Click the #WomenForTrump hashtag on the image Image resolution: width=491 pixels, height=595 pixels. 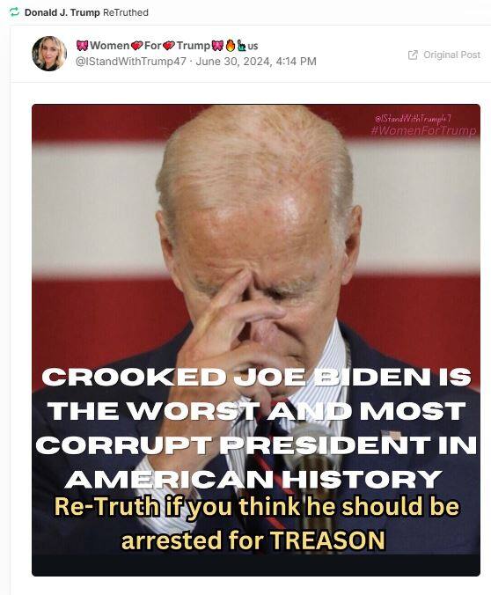click(x=423, y=131)
